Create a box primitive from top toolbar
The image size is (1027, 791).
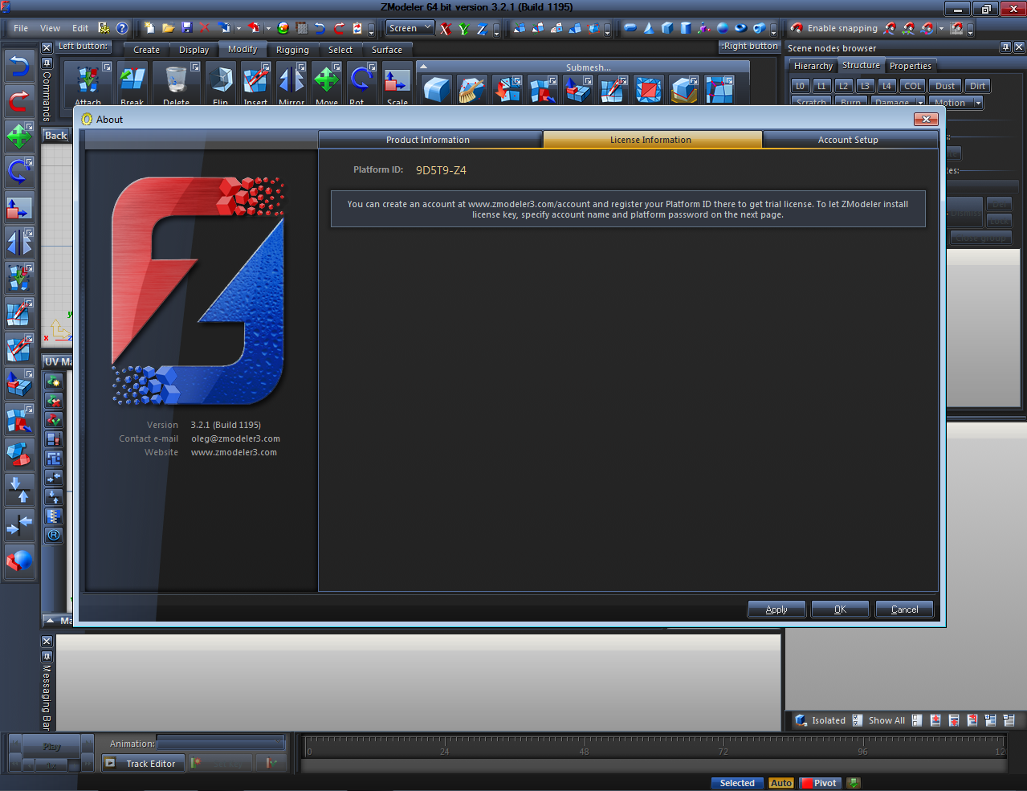[x=667, y=28]
